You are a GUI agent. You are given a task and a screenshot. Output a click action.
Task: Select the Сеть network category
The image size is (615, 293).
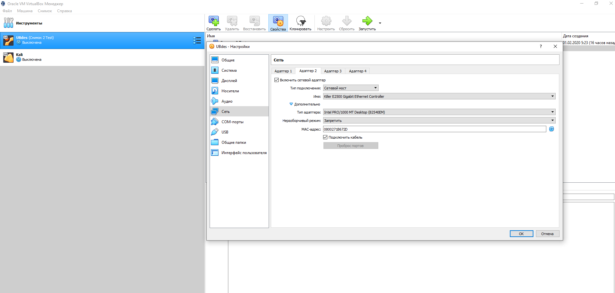click(x=239, y=112)
